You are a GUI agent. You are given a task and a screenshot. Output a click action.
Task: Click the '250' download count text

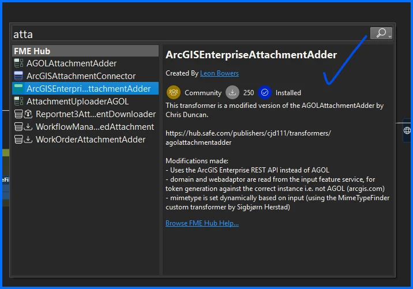(249, 93)
